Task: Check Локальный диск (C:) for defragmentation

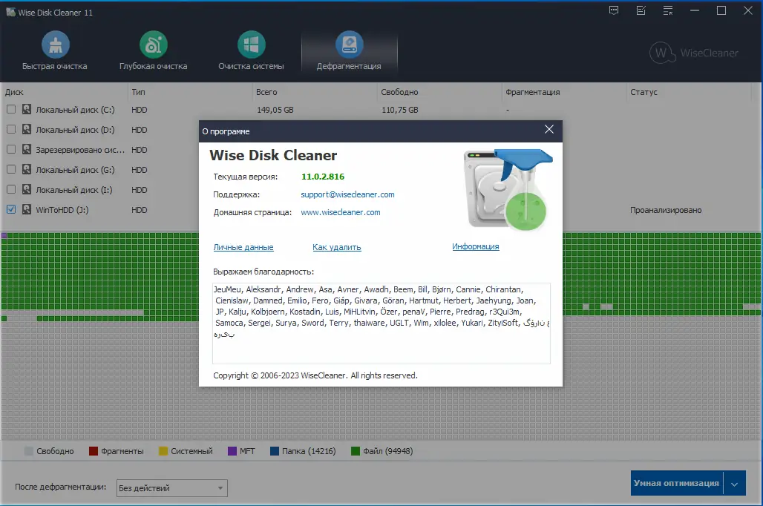Action: click(10, 109)
